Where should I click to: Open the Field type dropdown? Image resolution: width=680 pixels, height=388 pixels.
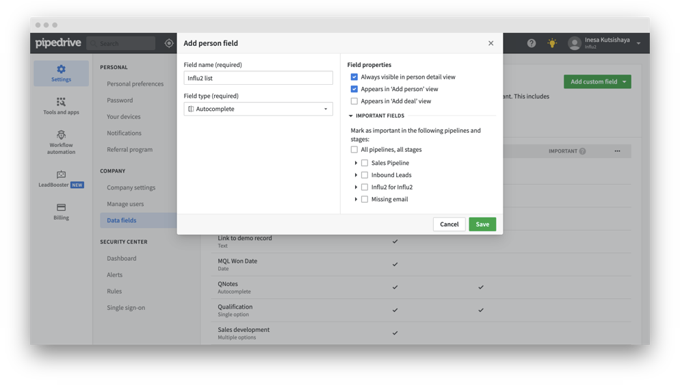(x=258, y=109)
